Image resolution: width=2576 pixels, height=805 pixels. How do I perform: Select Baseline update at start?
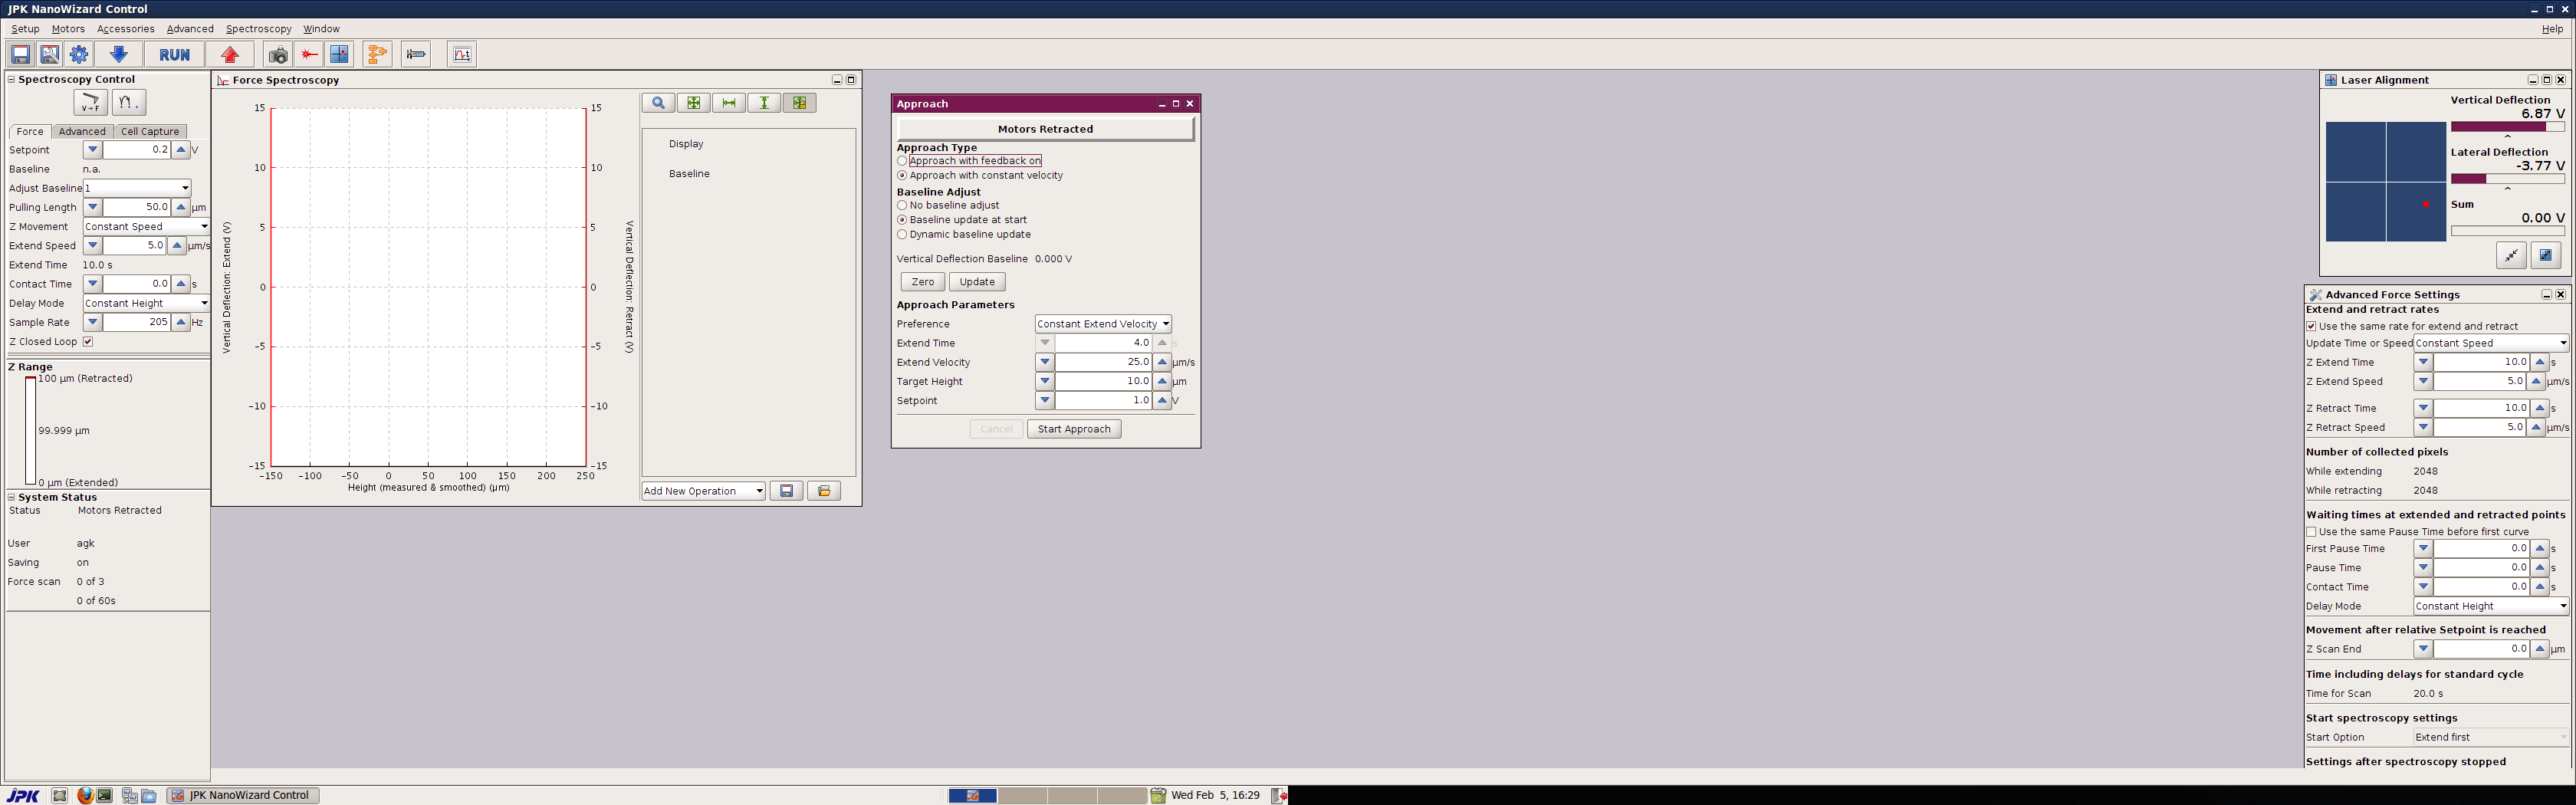tap(902, 220)
